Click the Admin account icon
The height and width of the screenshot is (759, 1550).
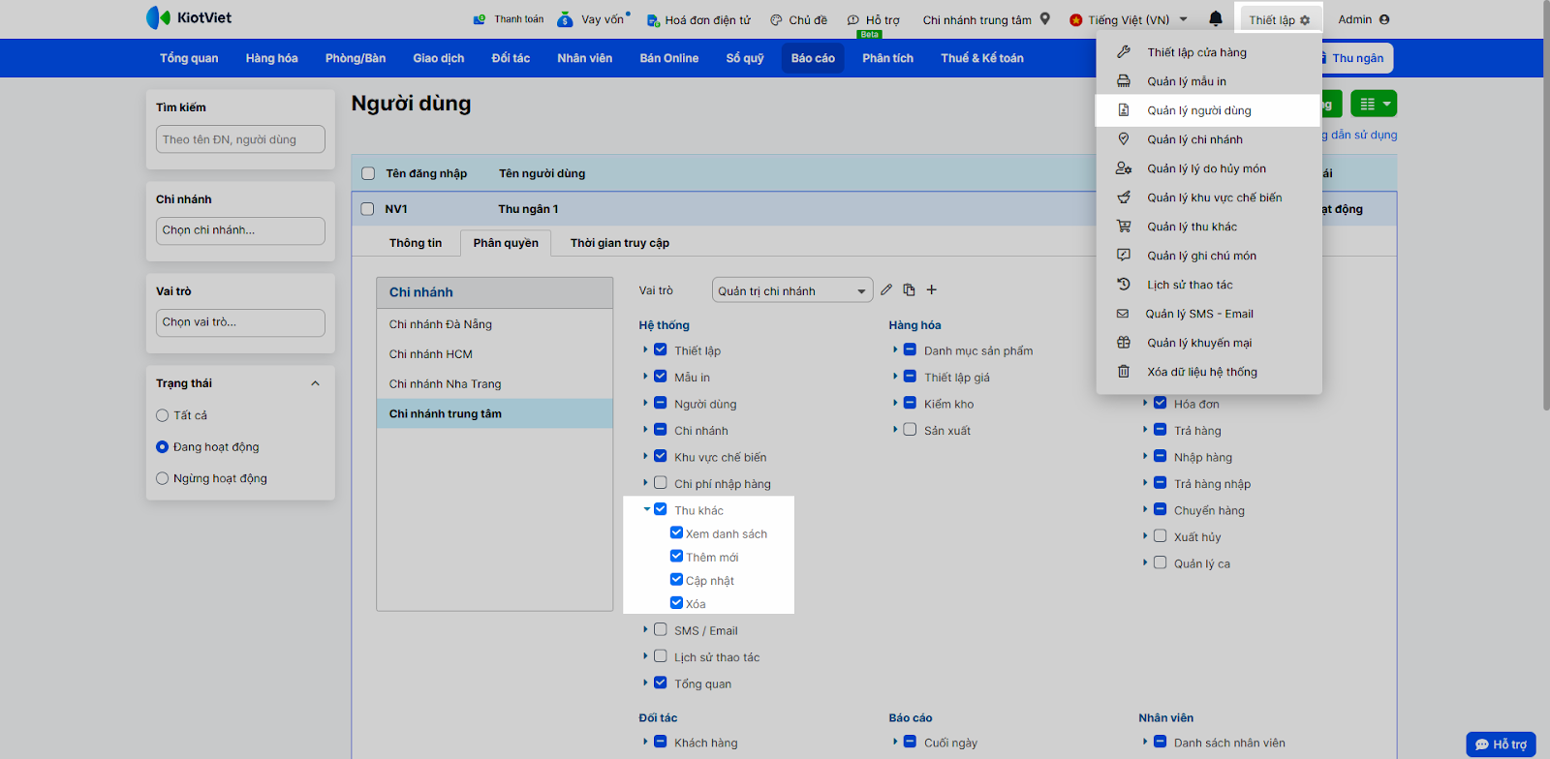click(x=1383, y=19)
